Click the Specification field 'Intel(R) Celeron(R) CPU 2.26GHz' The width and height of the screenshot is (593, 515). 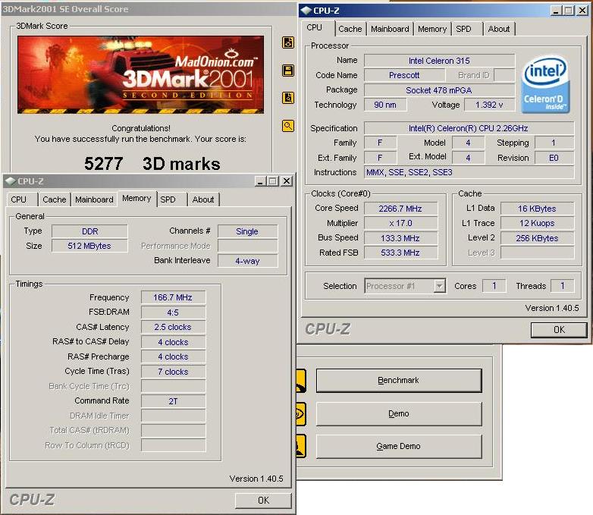click(x=469, y=128)
